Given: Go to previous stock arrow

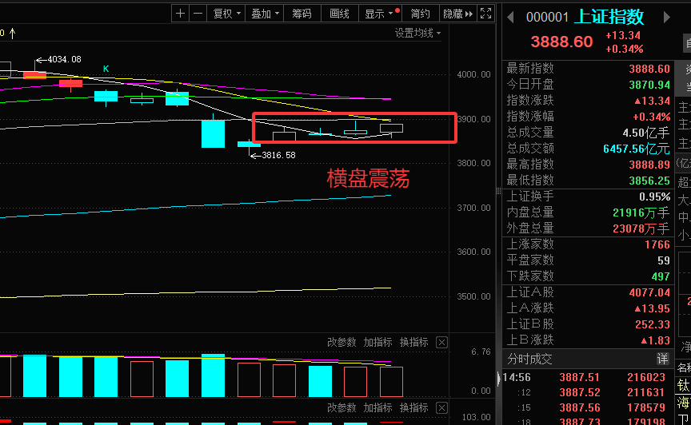Looking at the screenshot, I should 510,18.
